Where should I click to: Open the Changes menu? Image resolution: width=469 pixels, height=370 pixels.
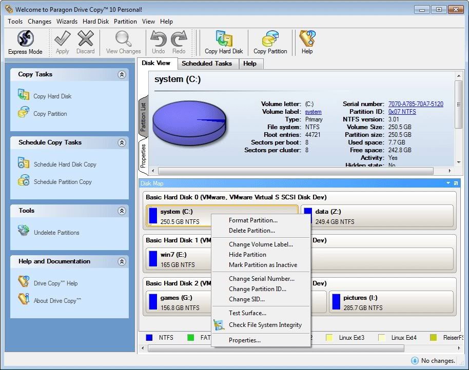pos(40,22)
